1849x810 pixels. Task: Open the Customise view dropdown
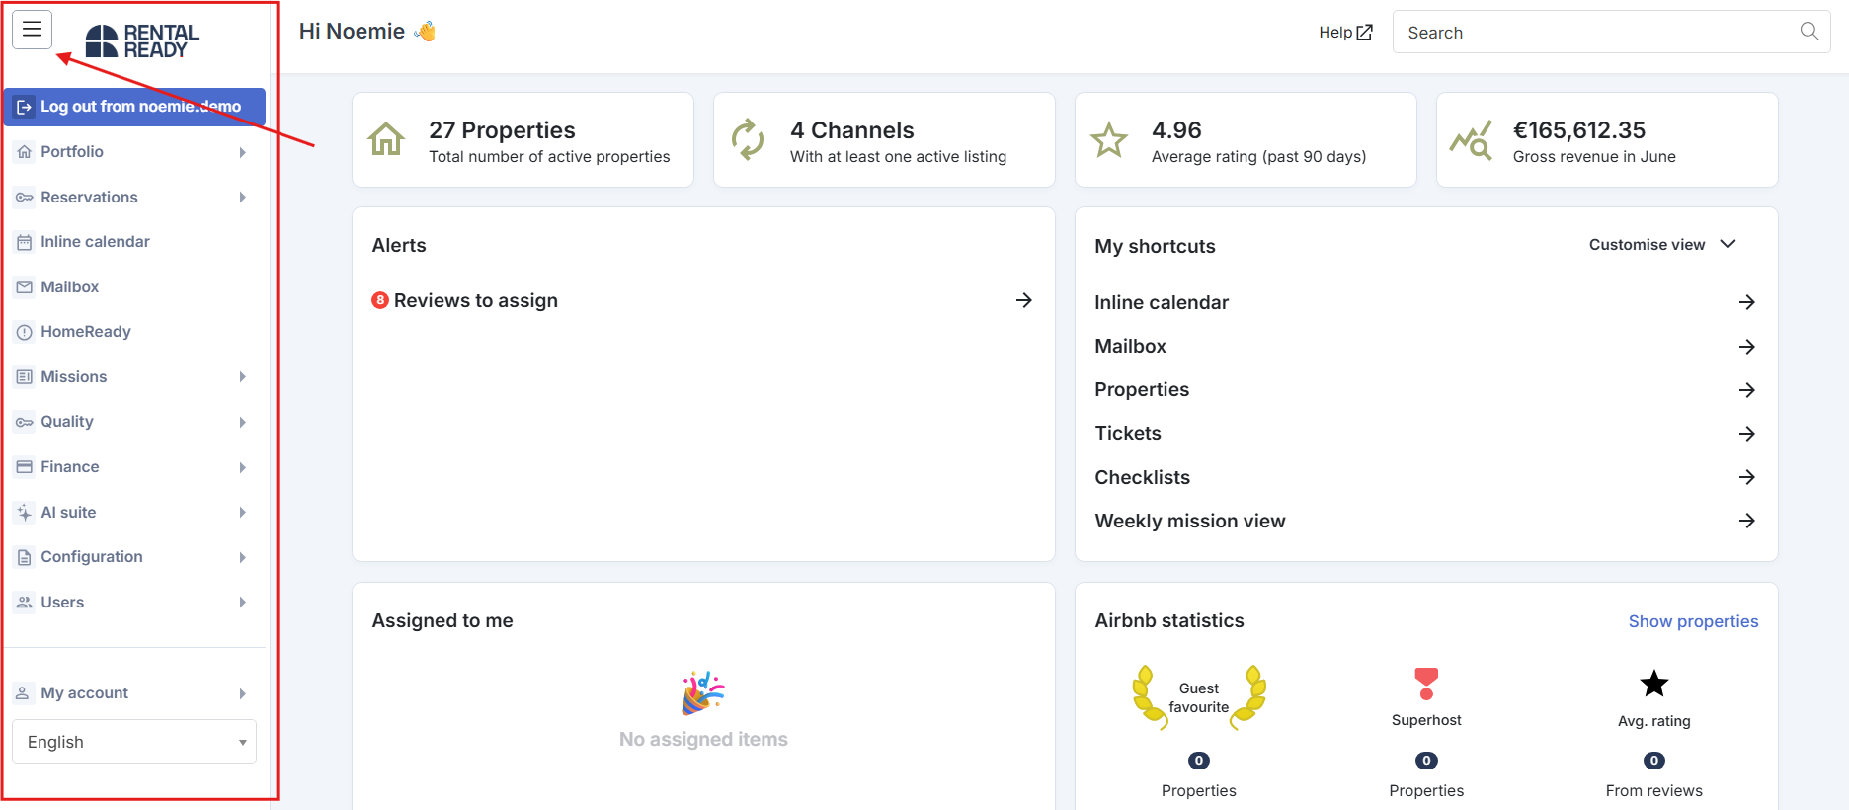pos(1662,245)
